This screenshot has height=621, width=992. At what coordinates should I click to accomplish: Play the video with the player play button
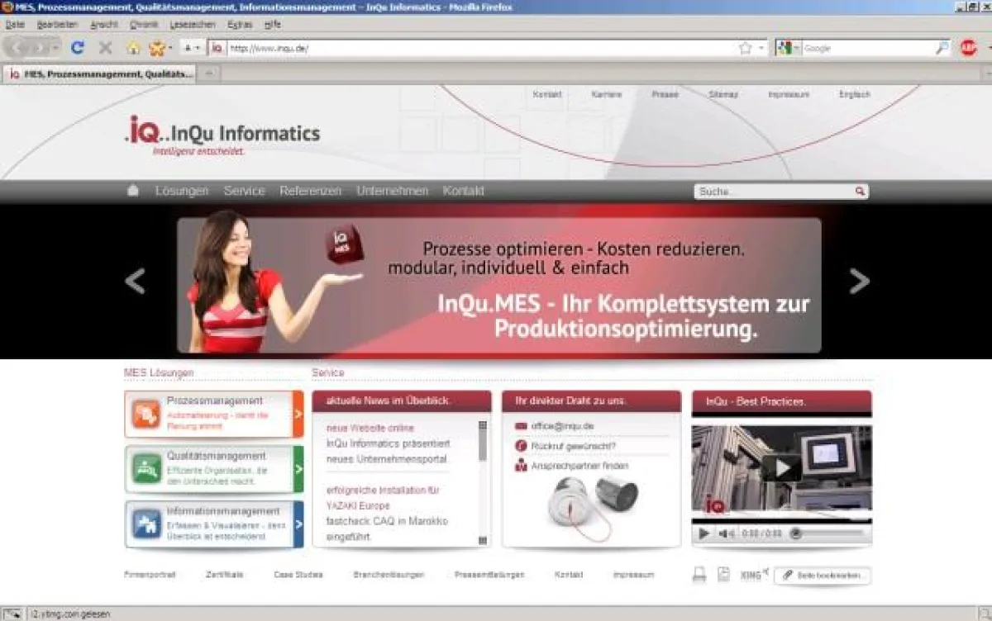pos(704,533)
